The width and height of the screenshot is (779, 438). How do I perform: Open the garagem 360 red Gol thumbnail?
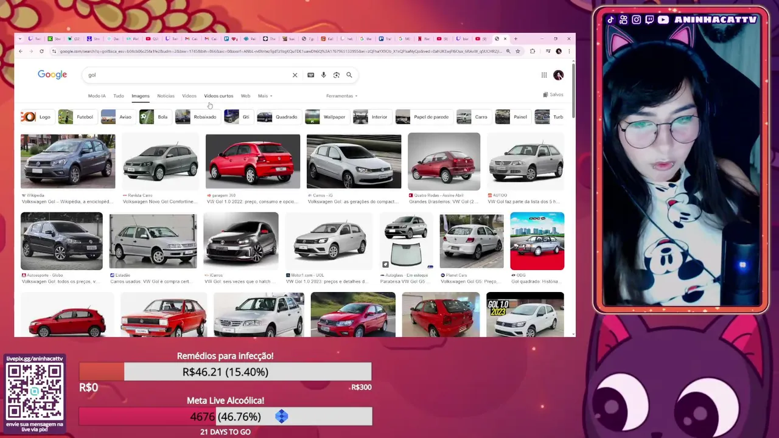tap(253, 161)
